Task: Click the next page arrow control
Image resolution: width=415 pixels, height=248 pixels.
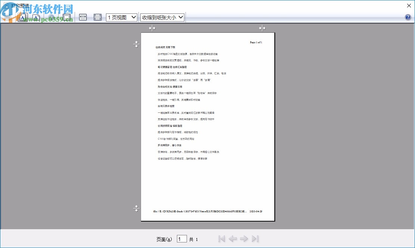Action: (x=244, y=239)
